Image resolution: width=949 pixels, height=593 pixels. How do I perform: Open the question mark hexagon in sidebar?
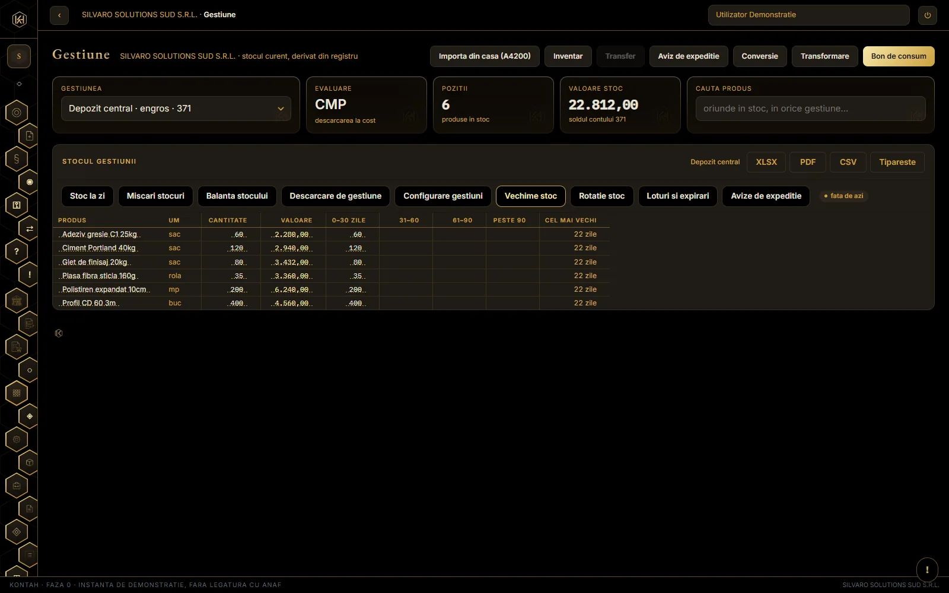pyautogui.click(x=17, y=251)
